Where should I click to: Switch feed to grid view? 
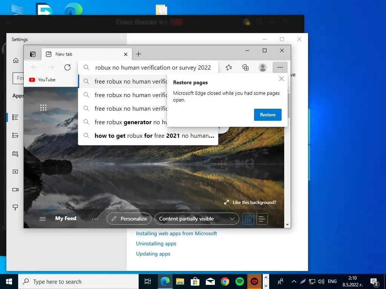tap(248, 219)
